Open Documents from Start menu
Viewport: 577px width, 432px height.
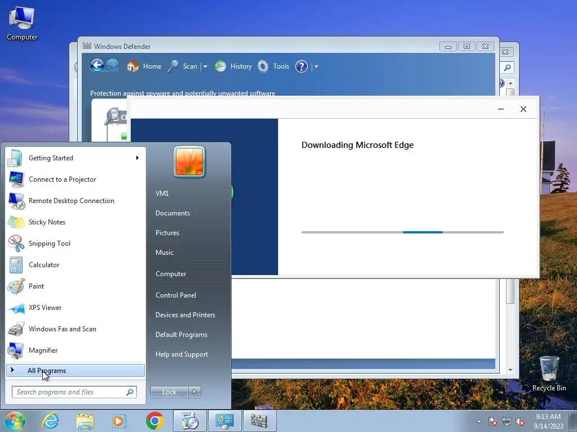point(172,213)
